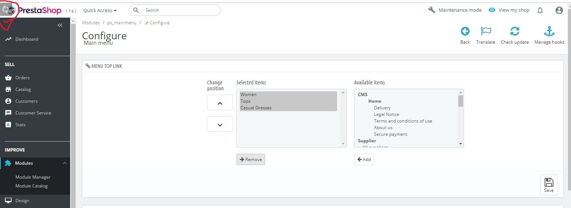Collapse the sidebar with double-chevron icon
The image size is (571, 208).
60,25
